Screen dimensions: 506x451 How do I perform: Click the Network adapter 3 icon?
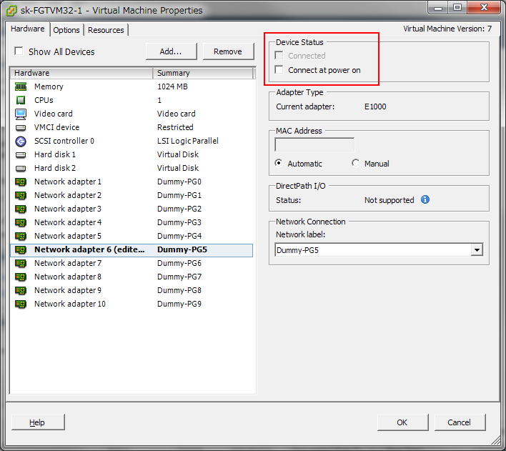(21, 209)
